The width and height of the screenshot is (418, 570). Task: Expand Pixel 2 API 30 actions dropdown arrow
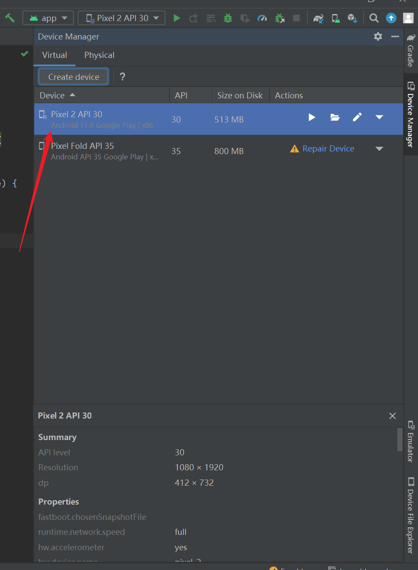pos(379,117)
